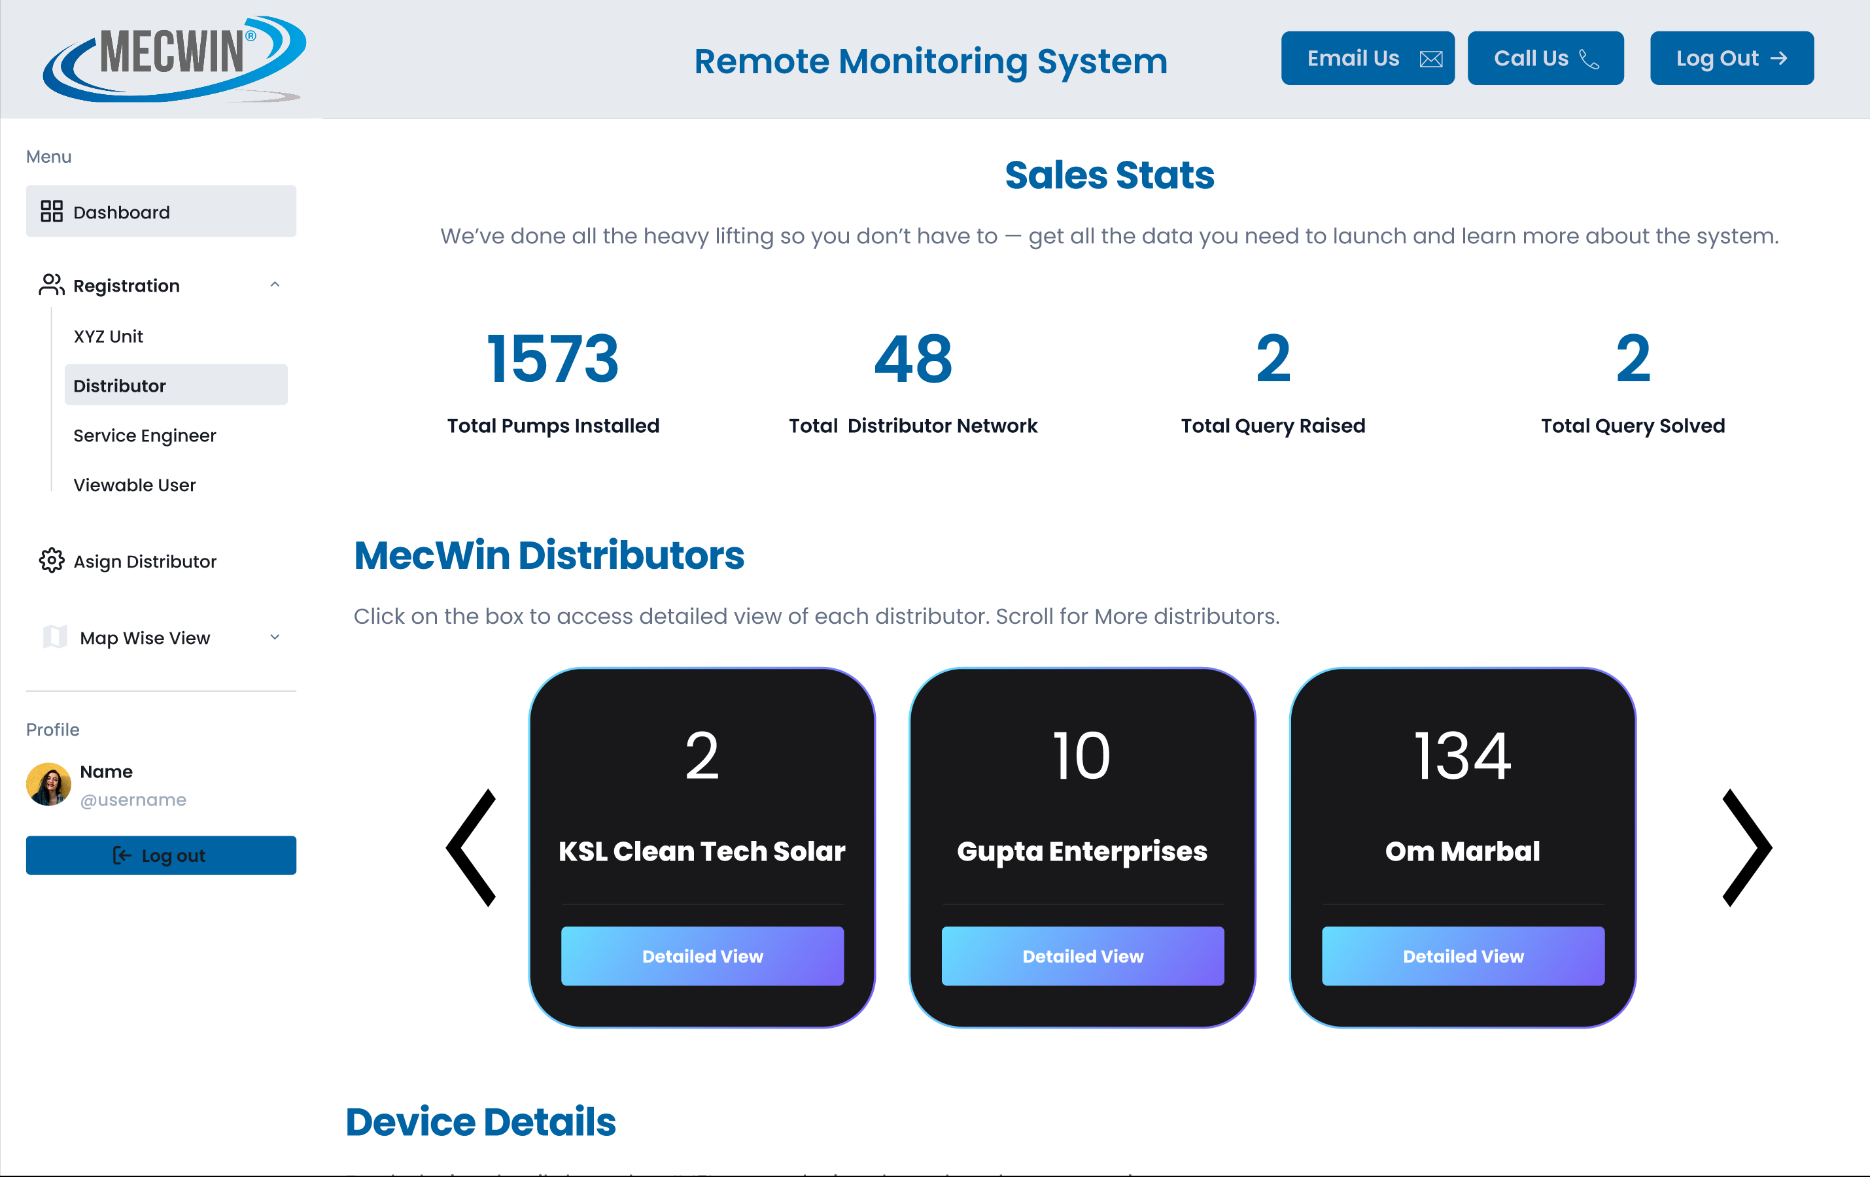
Task: Open the XYZ Unit submenu item
Action: click(108, 336)
